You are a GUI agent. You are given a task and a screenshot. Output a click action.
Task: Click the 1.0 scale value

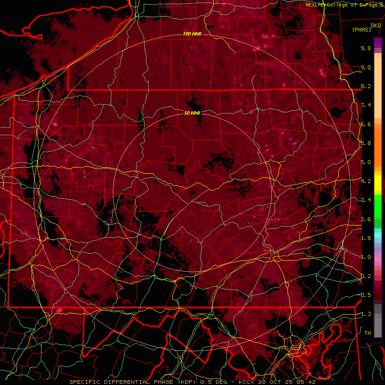tap(366, 257)
